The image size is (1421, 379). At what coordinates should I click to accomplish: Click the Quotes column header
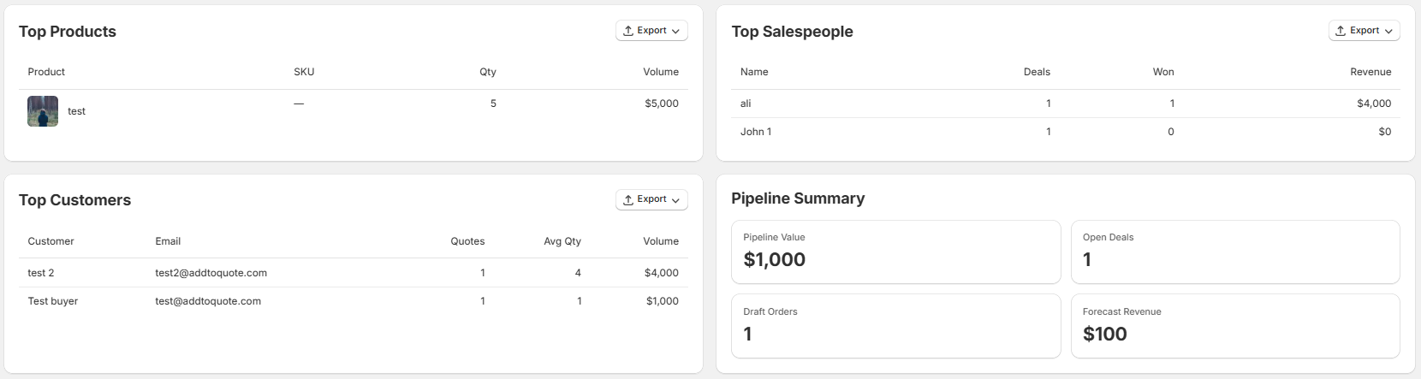467,241
